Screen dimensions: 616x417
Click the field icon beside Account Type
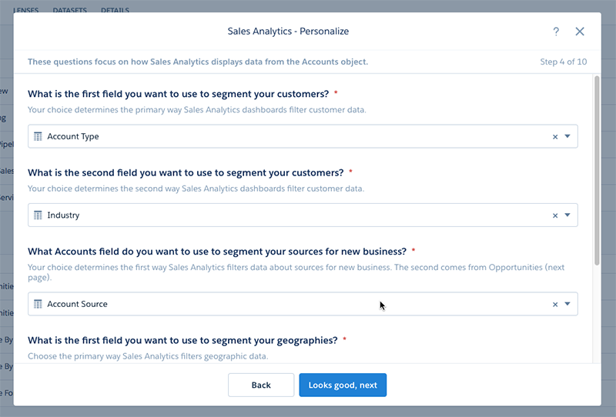tap(38, 136)
